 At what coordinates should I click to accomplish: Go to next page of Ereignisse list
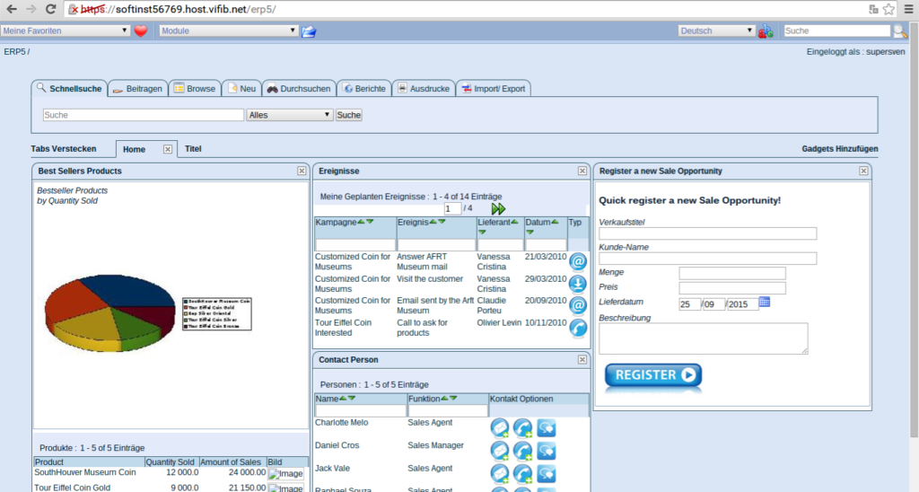498,208
